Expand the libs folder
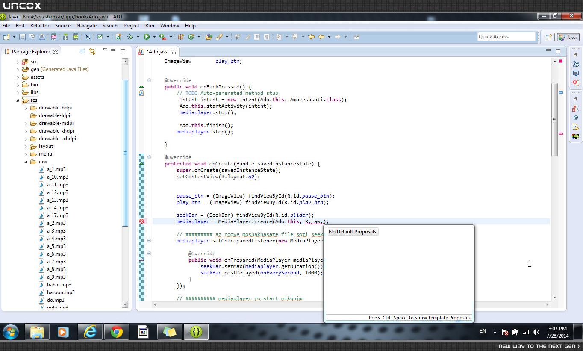 [x=18, y=93]
